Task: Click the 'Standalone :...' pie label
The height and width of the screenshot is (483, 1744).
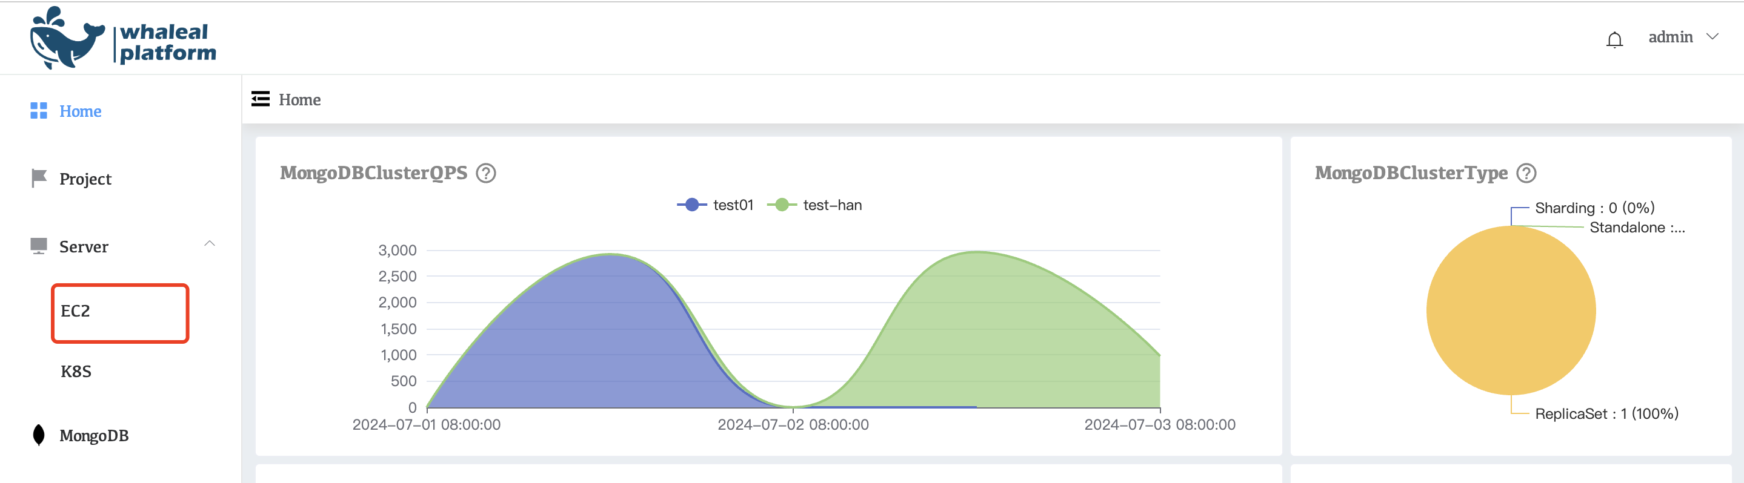Action: [x=1637, y=228]
